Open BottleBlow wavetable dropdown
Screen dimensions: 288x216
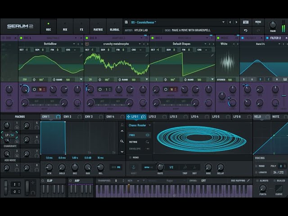[74, 44]
